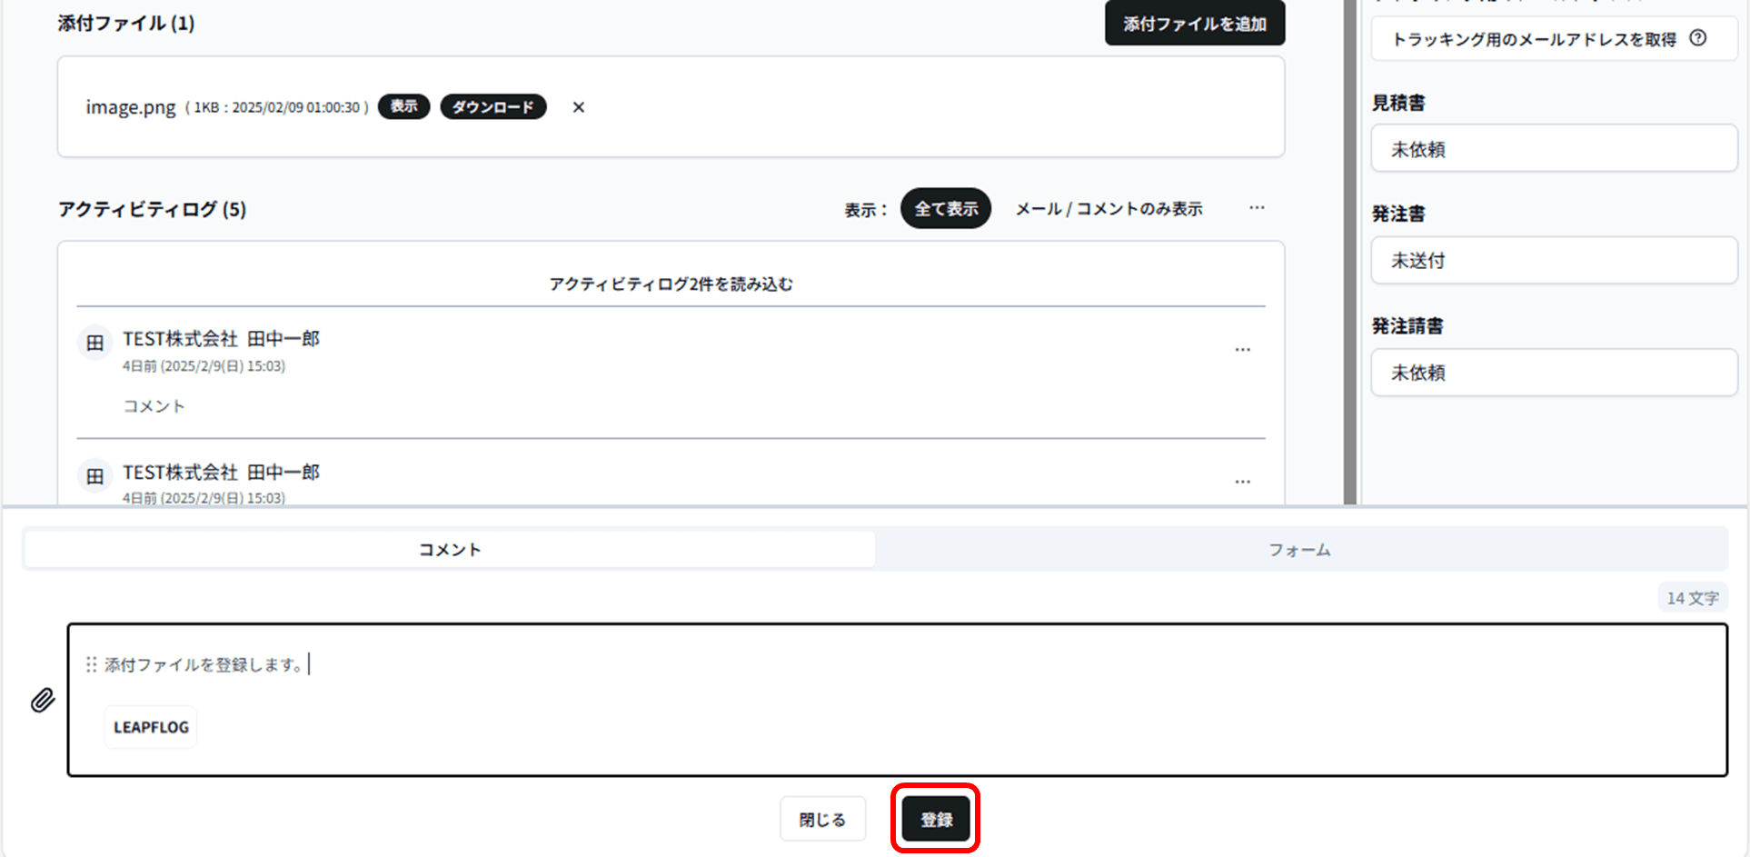
Task: Click 添付ファイルを追加 button
Action: tap(1194, 24)
